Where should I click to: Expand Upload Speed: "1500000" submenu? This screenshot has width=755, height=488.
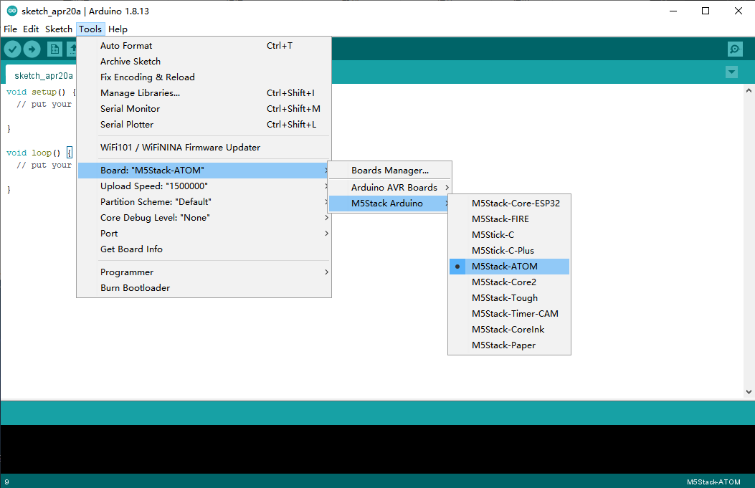click(204, 186)
